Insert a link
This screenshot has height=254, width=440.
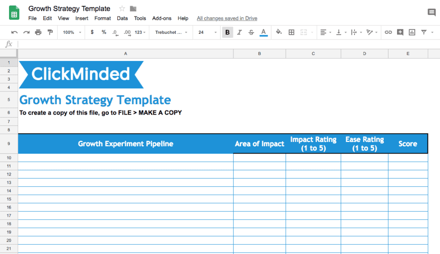388,32
